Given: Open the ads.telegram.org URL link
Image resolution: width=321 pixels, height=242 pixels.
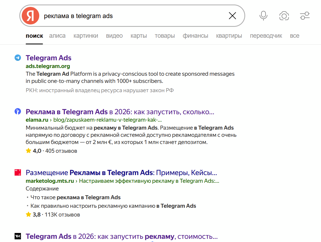Looking at the screenshot, I should point(48,66).
